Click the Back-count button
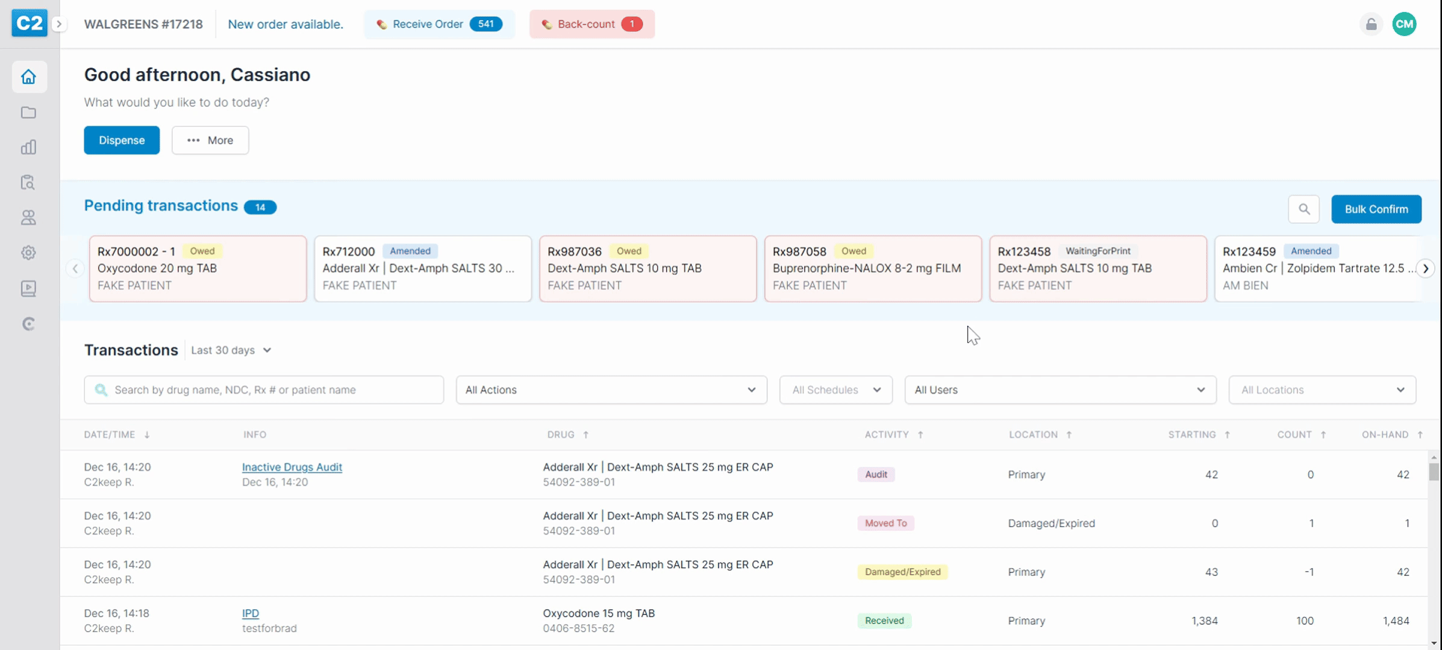The height and width of the screenshot is (650, 1442). [592, 24]
